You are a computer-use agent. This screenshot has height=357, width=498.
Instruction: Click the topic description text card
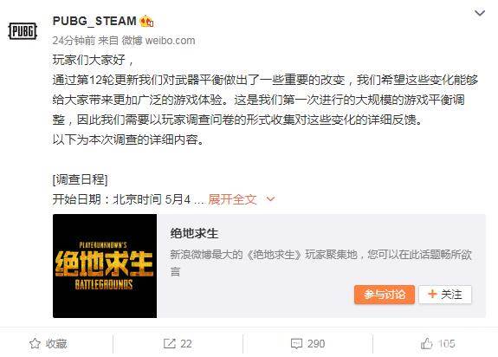tap(320, 263)
